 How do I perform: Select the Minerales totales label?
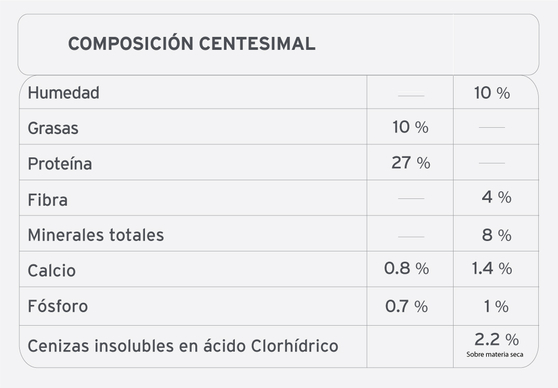point(96,235)
